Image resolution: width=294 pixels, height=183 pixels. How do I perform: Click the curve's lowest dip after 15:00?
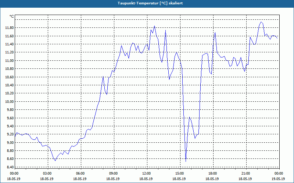tap(186, 161)
